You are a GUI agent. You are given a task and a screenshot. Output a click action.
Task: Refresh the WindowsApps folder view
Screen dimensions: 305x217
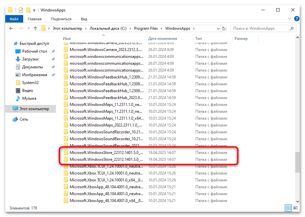click(x=224, y=28)
